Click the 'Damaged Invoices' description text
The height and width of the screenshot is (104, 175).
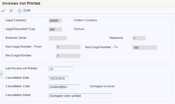point(102,86)
